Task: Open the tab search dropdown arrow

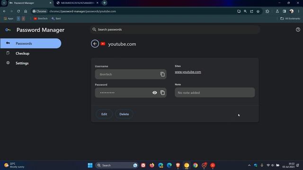Action: pyautogui.click(x=4, y=3)
